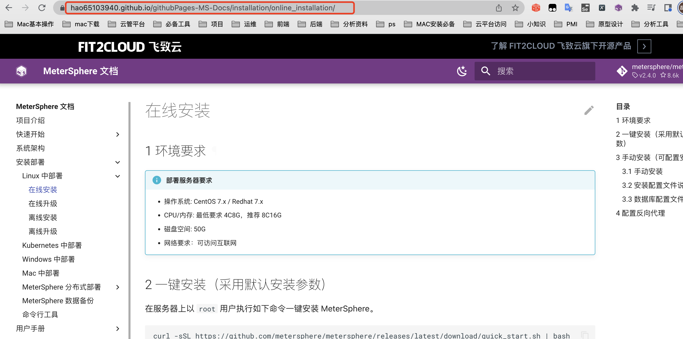
Task: Toggle the bookmark star for this page
Action: pos(515,8)
